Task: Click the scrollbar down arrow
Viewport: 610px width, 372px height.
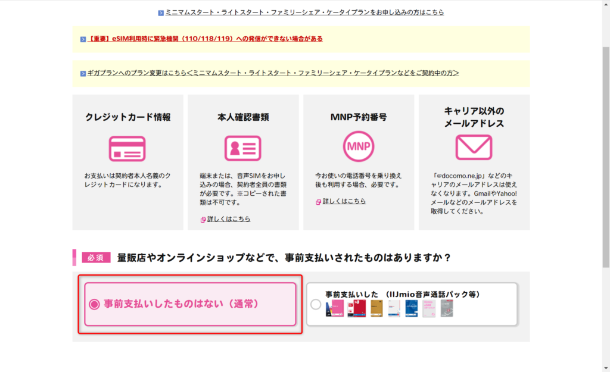Action: click(606, 368)
